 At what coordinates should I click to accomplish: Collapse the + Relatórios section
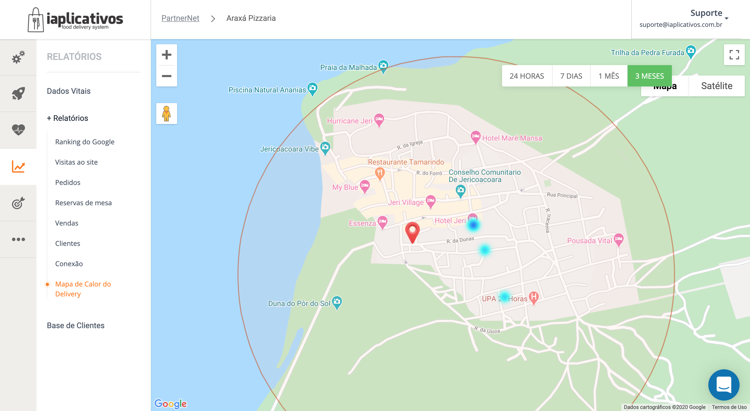[67, 118]
